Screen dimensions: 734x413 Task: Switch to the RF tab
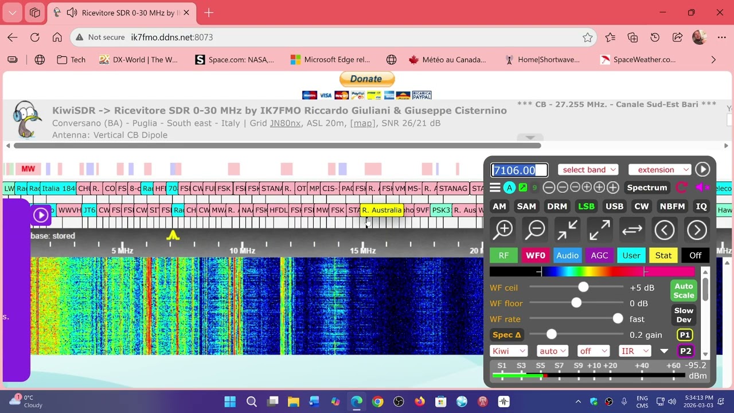click(x=503, y=256)
